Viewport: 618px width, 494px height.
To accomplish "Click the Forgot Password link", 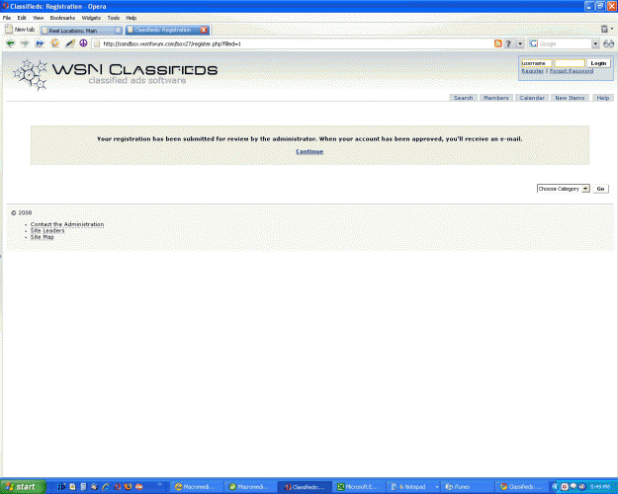I will click(572, 71).
